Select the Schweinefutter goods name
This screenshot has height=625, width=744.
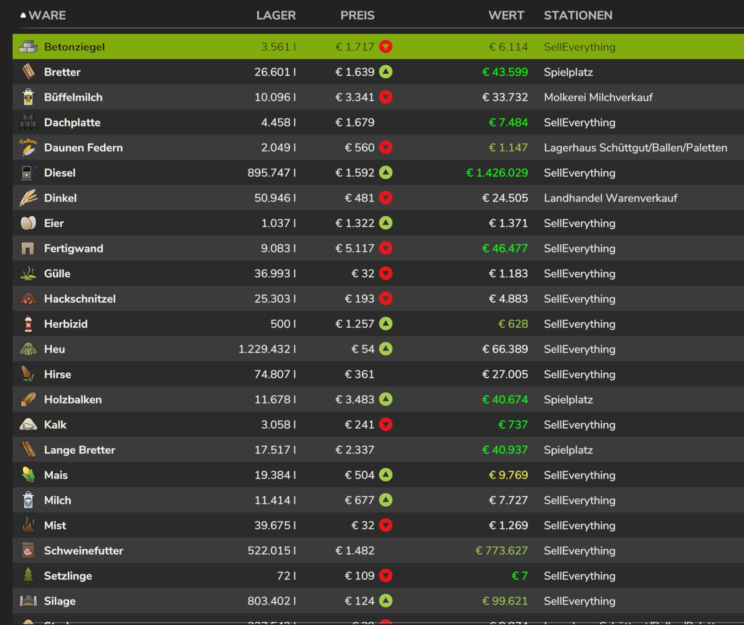[83, 551]
